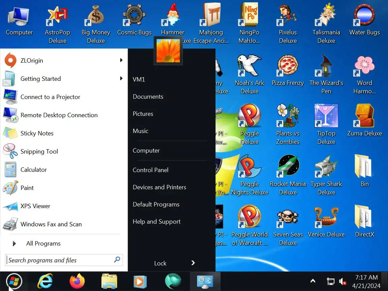
Task: Open shutdown options arrow next to Lock
Action: pyautogui.click(x=193, y=263)
